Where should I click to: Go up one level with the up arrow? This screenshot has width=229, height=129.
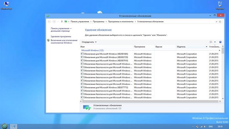pyautogui.click(x=62, y=21)
